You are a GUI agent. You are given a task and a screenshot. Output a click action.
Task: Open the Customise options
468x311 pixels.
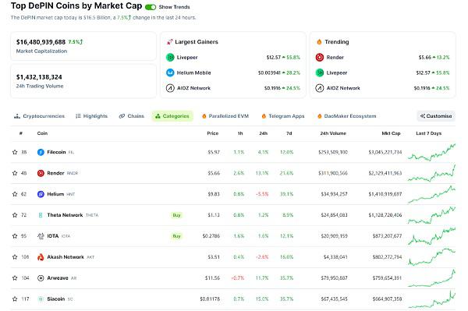pos(436,116)
